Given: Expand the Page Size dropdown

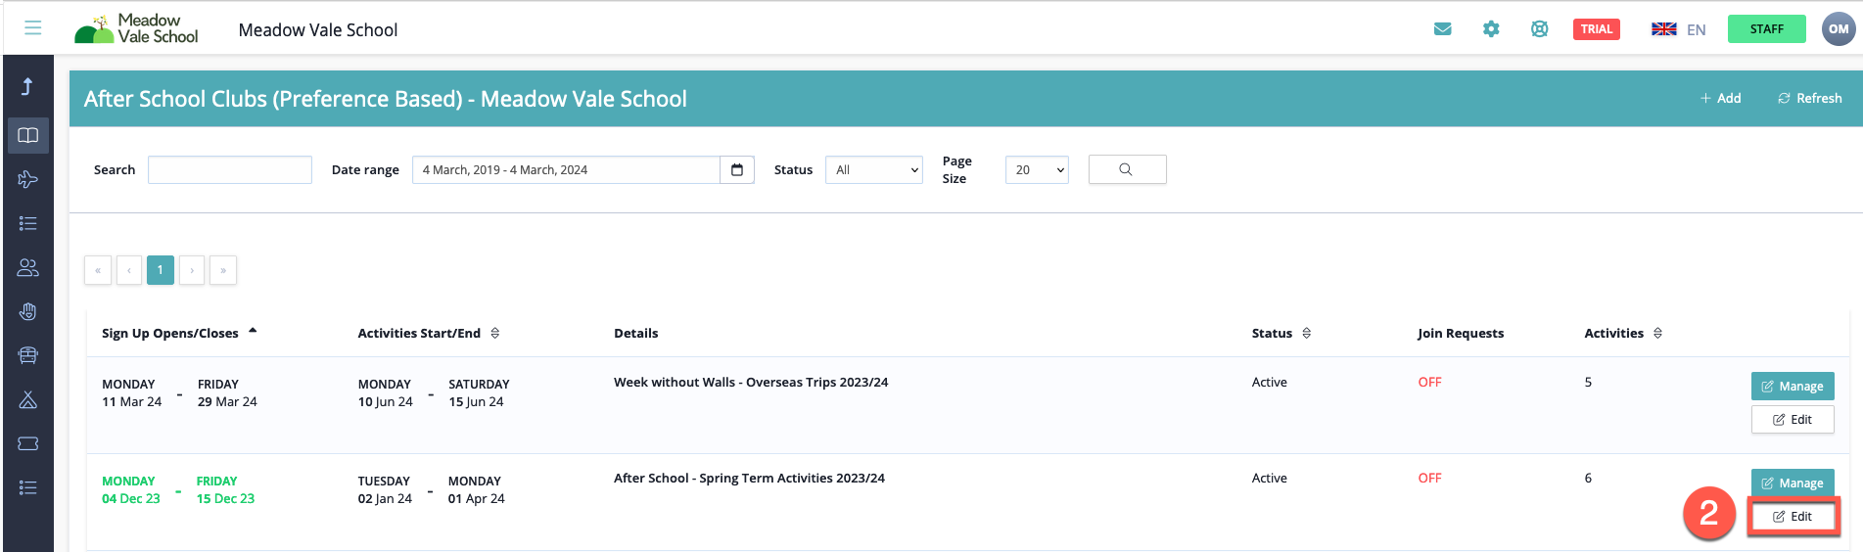Looking at the screenshot, I should (x=1036, y=170).
